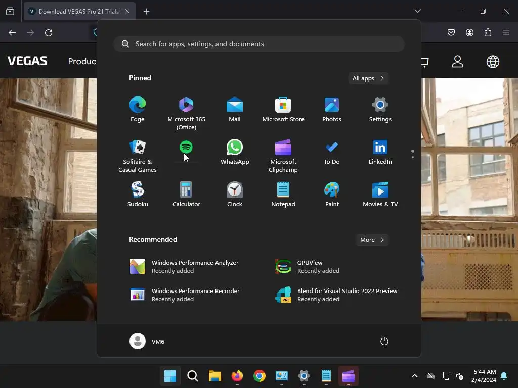Open the Edge pinned app
Screen dimensions: 518x388
[138, 110]
